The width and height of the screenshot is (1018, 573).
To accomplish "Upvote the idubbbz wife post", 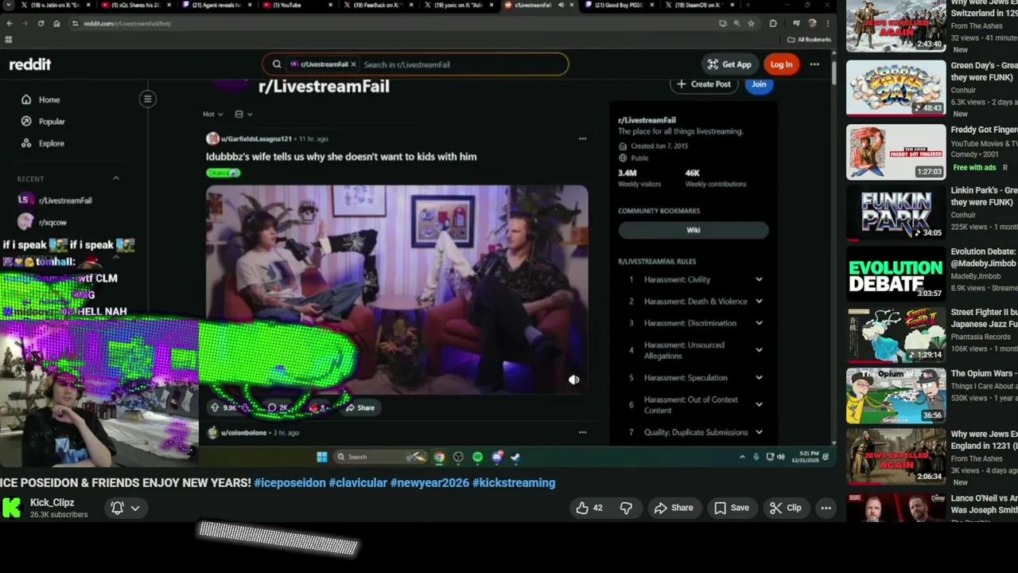I will (x=215, y=407).
